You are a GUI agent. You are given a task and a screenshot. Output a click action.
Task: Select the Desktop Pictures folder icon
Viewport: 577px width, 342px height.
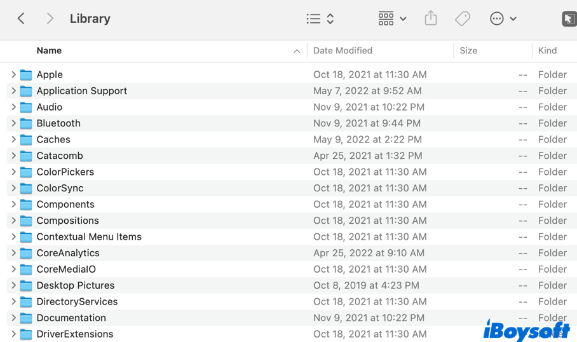pyautogui.click(x=26, y=285)
